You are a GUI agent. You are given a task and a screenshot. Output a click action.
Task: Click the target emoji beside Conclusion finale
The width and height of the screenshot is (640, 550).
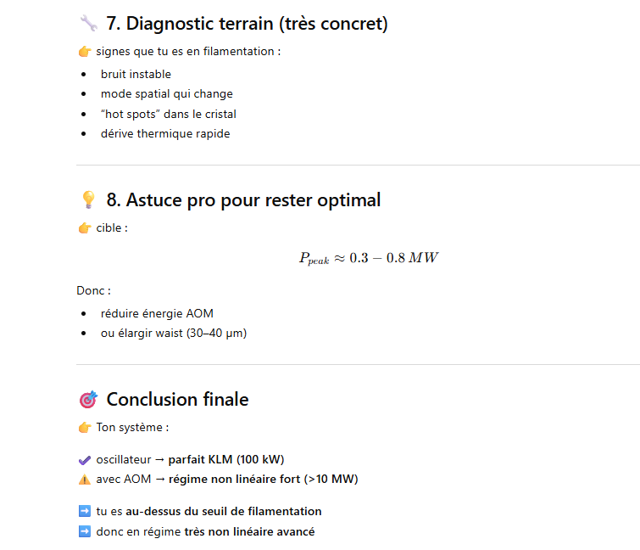point(88,399)
